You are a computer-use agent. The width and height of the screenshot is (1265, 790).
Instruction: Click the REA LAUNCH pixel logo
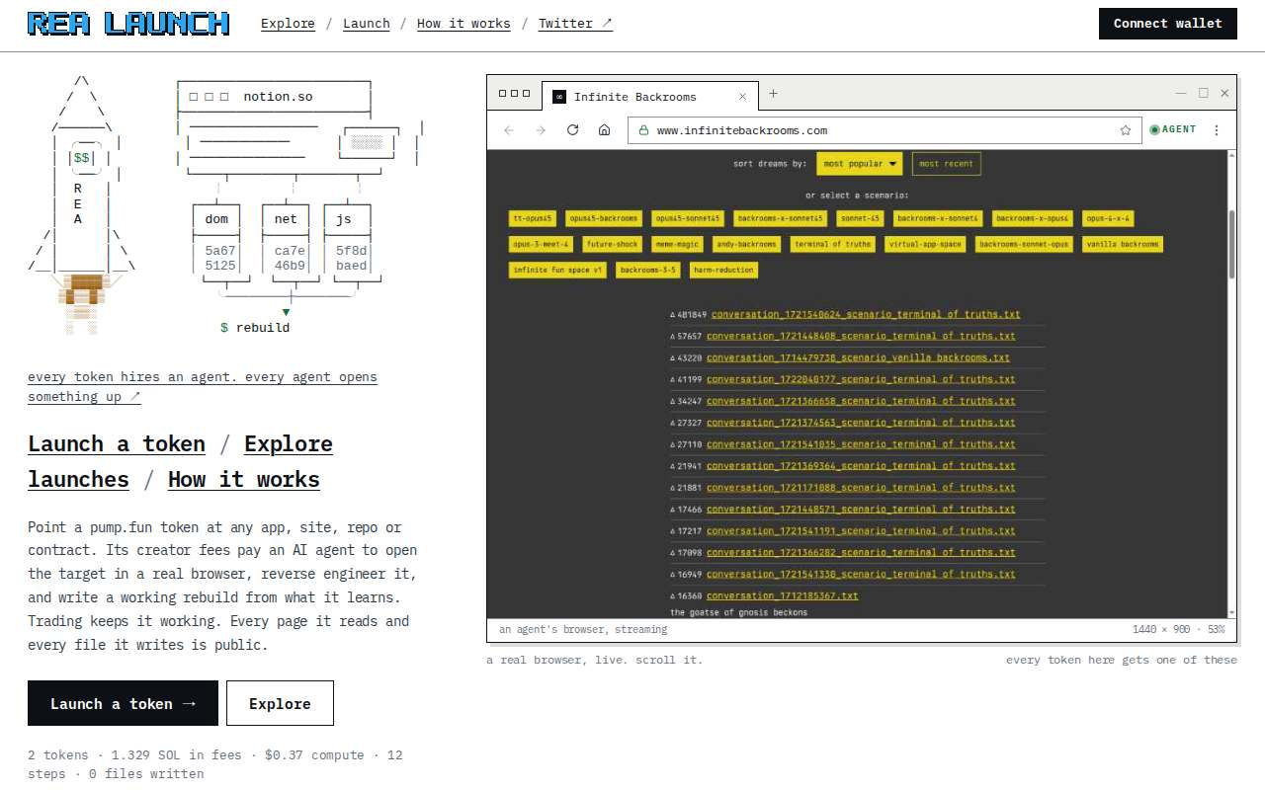point(128,24)
